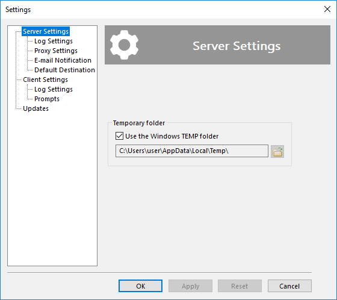
Task: Select Updates in the settings tree
Action: point(36,108)
